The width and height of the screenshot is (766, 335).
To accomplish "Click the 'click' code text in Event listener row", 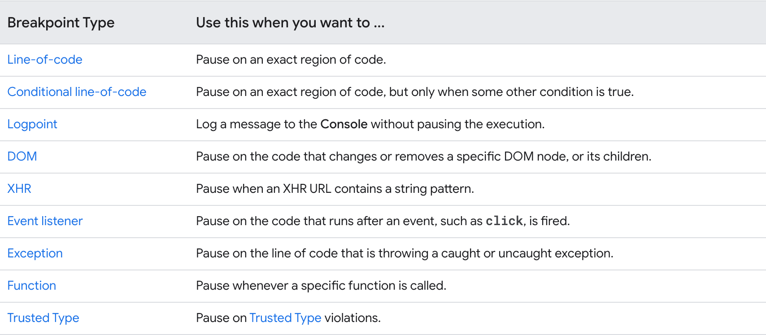I will point(504,221).
